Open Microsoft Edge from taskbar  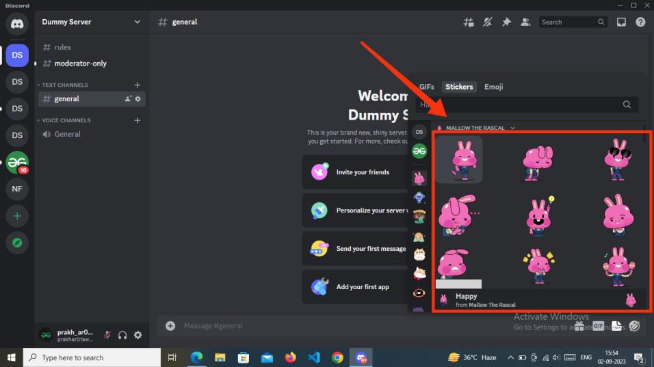(x=196, y=357)
